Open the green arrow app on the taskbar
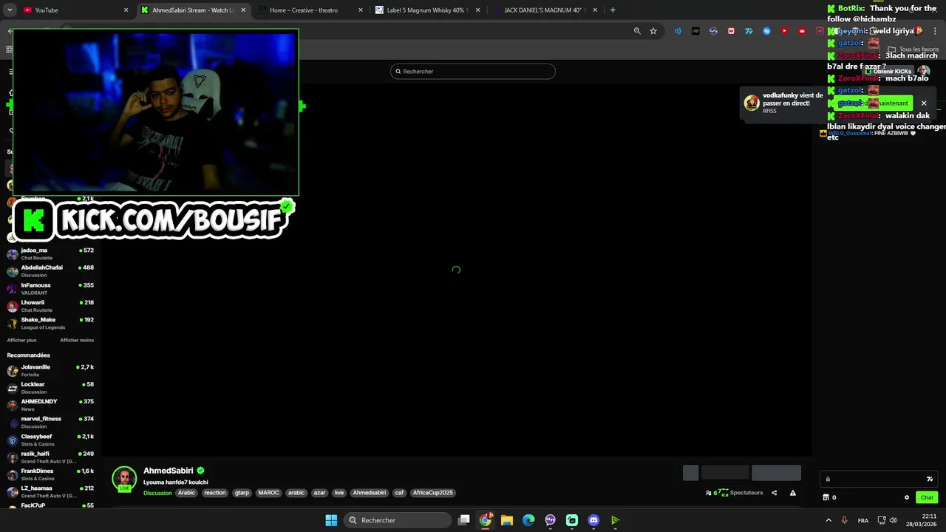 (x=615, y=520)
